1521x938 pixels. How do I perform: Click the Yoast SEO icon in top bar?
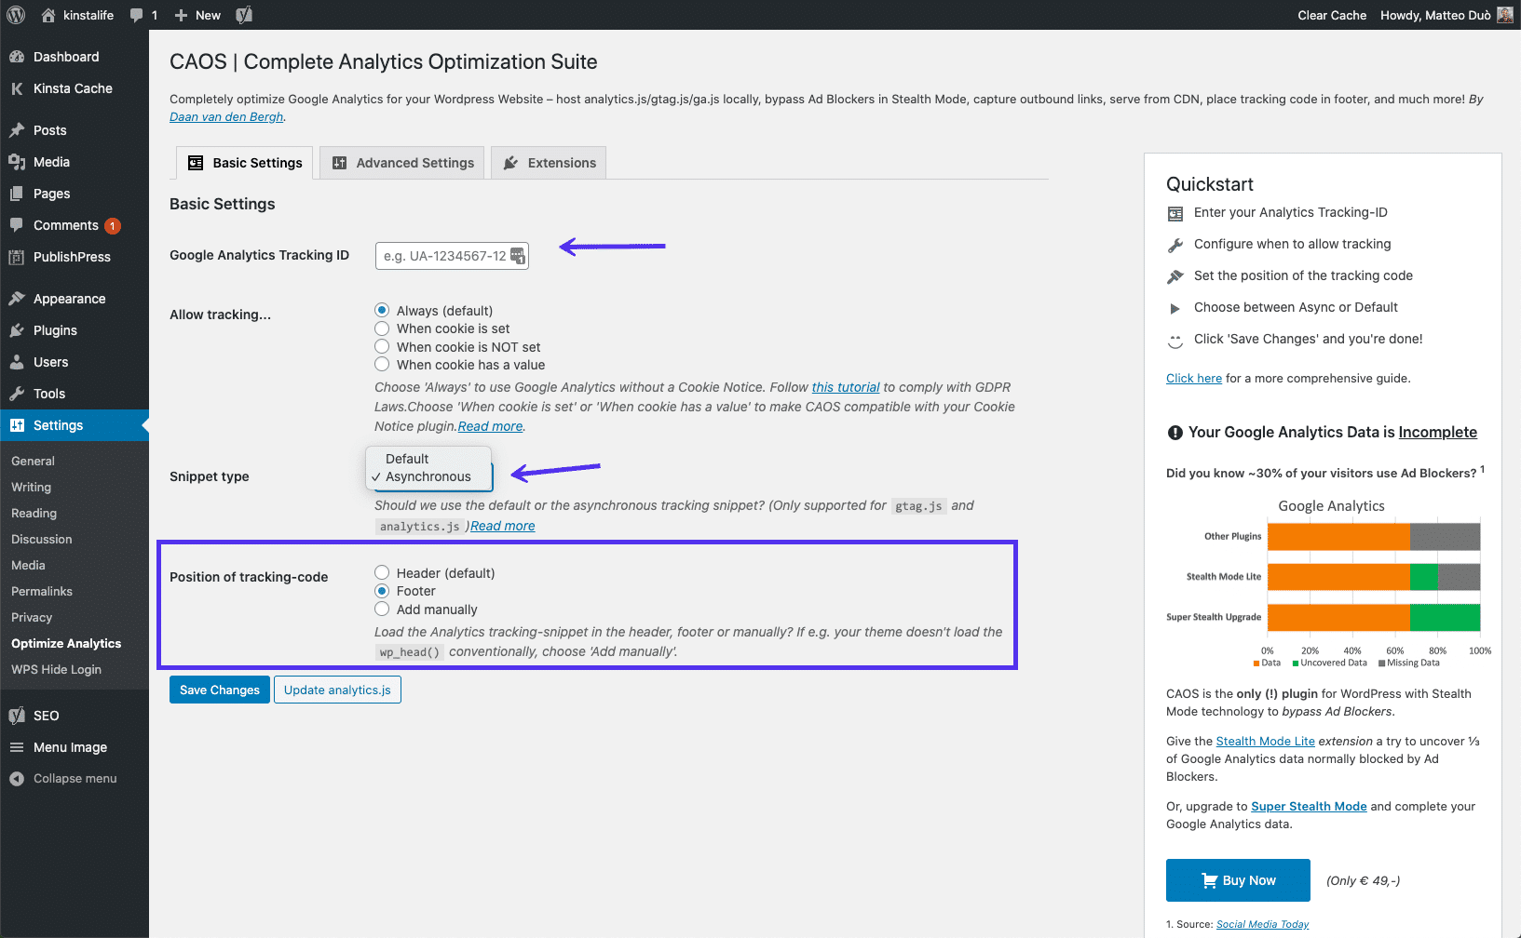244,15
